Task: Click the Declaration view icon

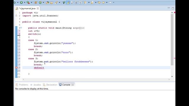Action: (x=44, y=85)
